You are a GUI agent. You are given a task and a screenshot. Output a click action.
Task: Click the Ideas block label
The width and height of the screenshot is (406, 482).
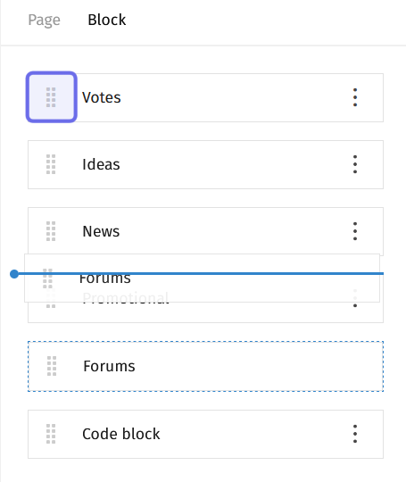click(x=101, y=164)
